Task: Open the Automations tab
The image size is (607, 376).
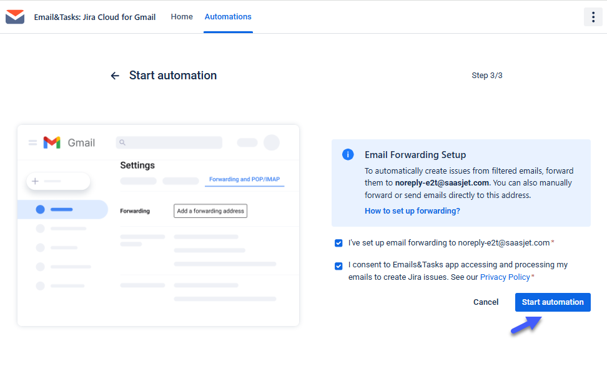Action: [227, 17]
